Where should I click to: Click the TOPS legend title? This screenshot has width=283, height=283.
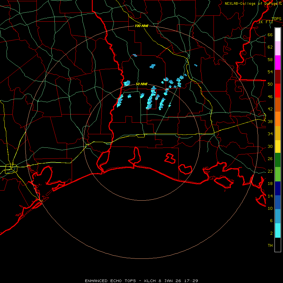click(276, 19)
